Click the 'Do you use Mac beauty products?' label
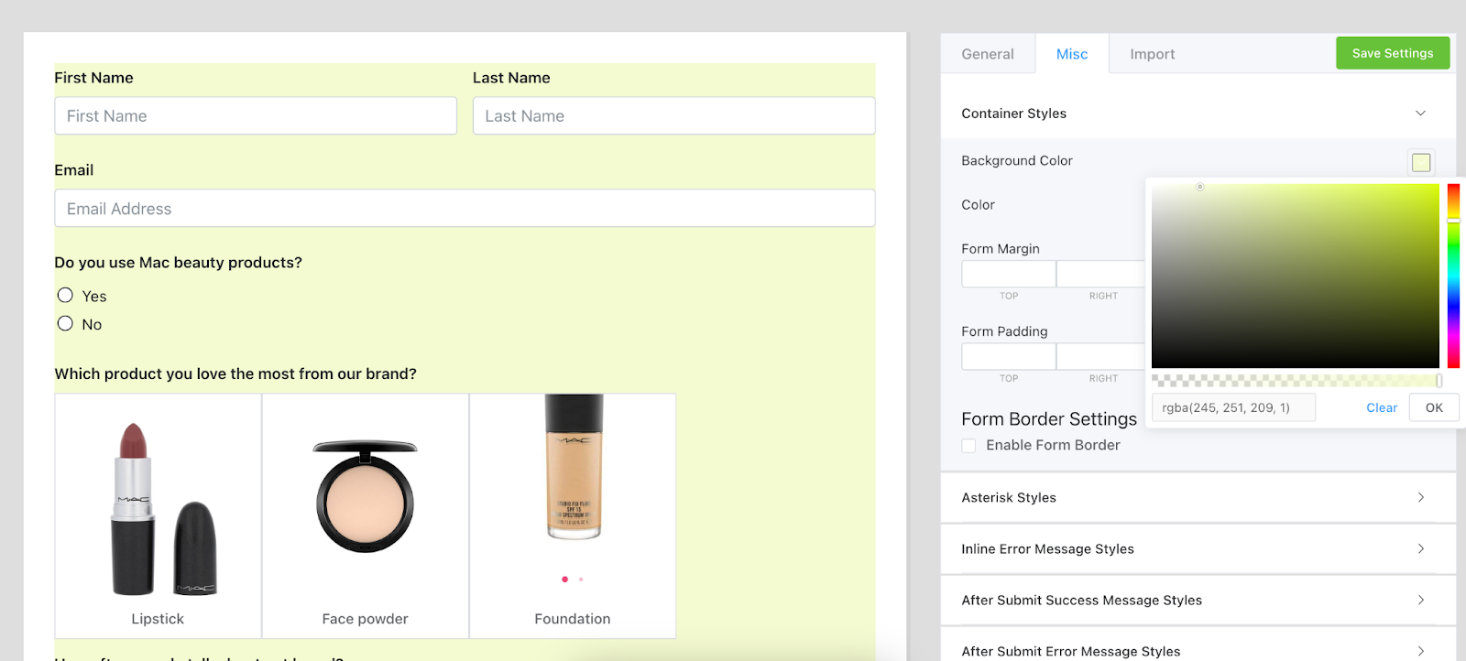The image size is (1466, 661). pyautogui.click(x=178, y=263)
